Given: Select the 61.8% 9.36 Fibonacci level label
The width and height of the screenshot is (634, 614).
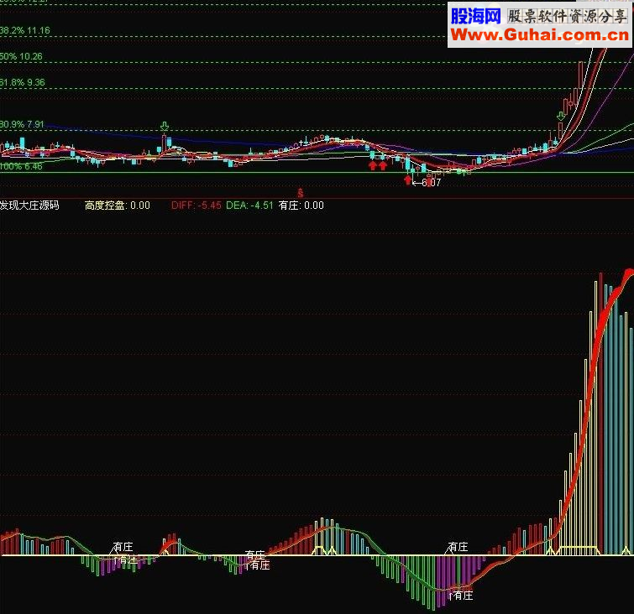Looking at the screenshot, I should (23, 82).
